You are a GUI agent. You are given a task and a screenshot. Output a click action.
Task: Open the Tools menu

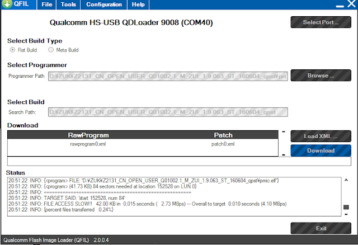point(68,4)
